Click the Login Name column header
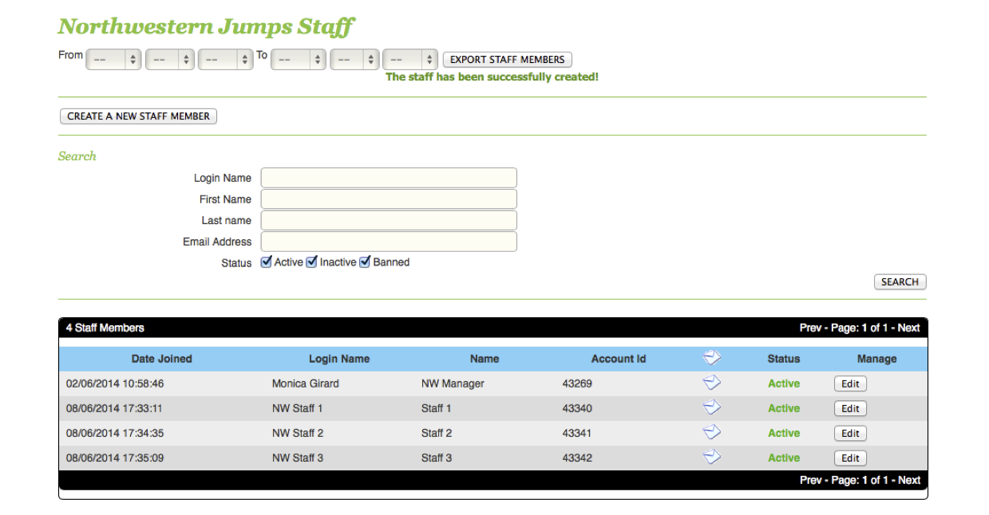The image size is (989, 515). pos(339,359)
